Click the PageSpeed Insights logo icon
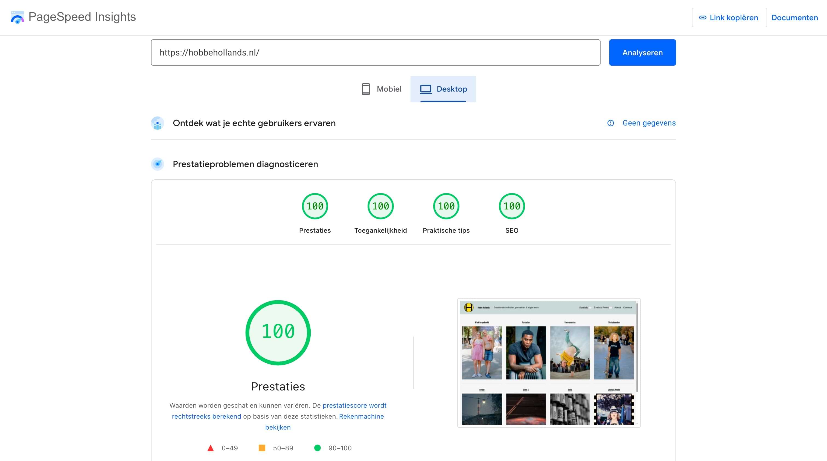This screenshot has width=827, height=461. [17, 17]
